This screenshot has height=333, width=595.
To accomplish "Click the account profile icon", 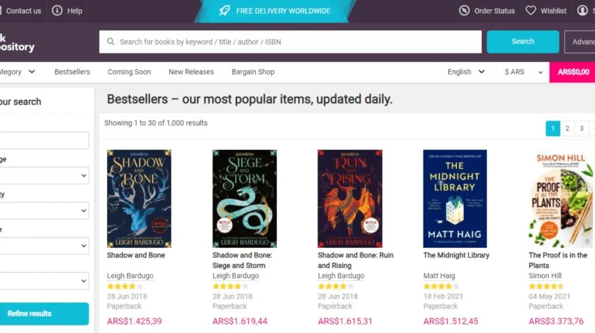I will tap(582, 10).
